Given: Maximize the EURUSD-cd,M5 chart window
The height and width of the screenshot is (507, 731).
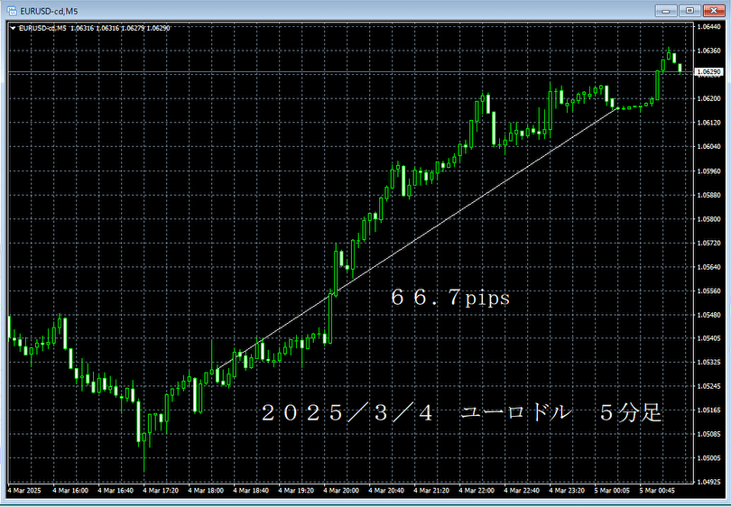Looking at the screenshot, I should (690, 10).
